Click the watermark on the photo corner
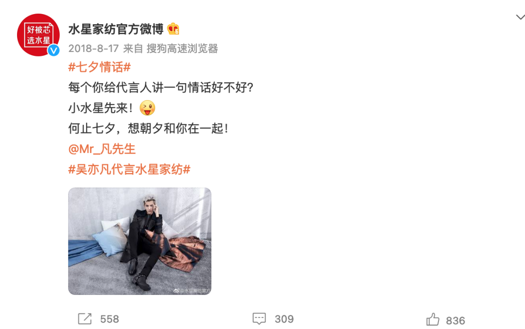525x329 pixels. pos(192,291)
